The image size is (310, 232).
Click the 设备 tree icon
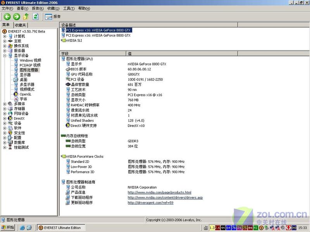coord(10,123)
